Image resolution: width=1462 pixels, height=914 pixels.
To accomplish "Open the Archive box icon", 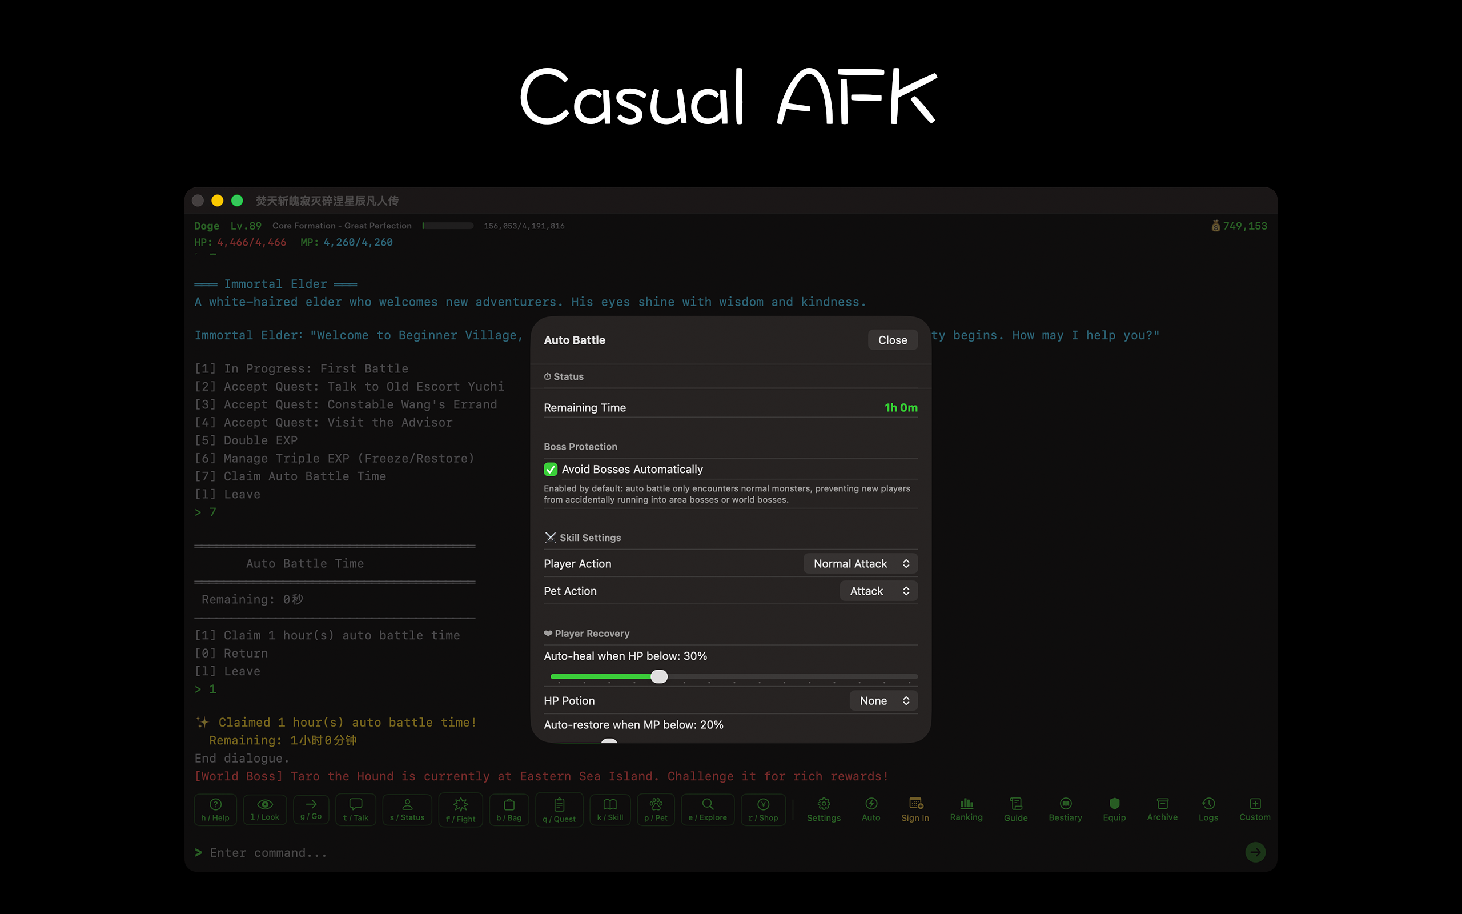I will tap(1162, 809).
